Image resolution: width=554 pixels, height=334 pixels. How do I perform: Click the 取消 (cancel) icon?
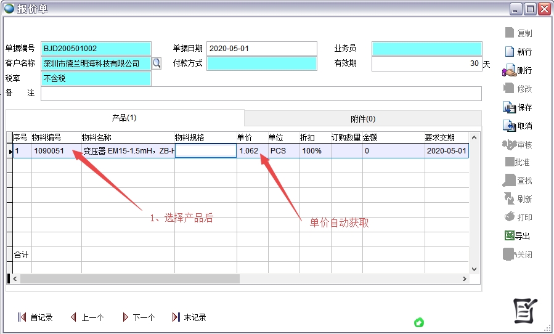tap(510, 126)
